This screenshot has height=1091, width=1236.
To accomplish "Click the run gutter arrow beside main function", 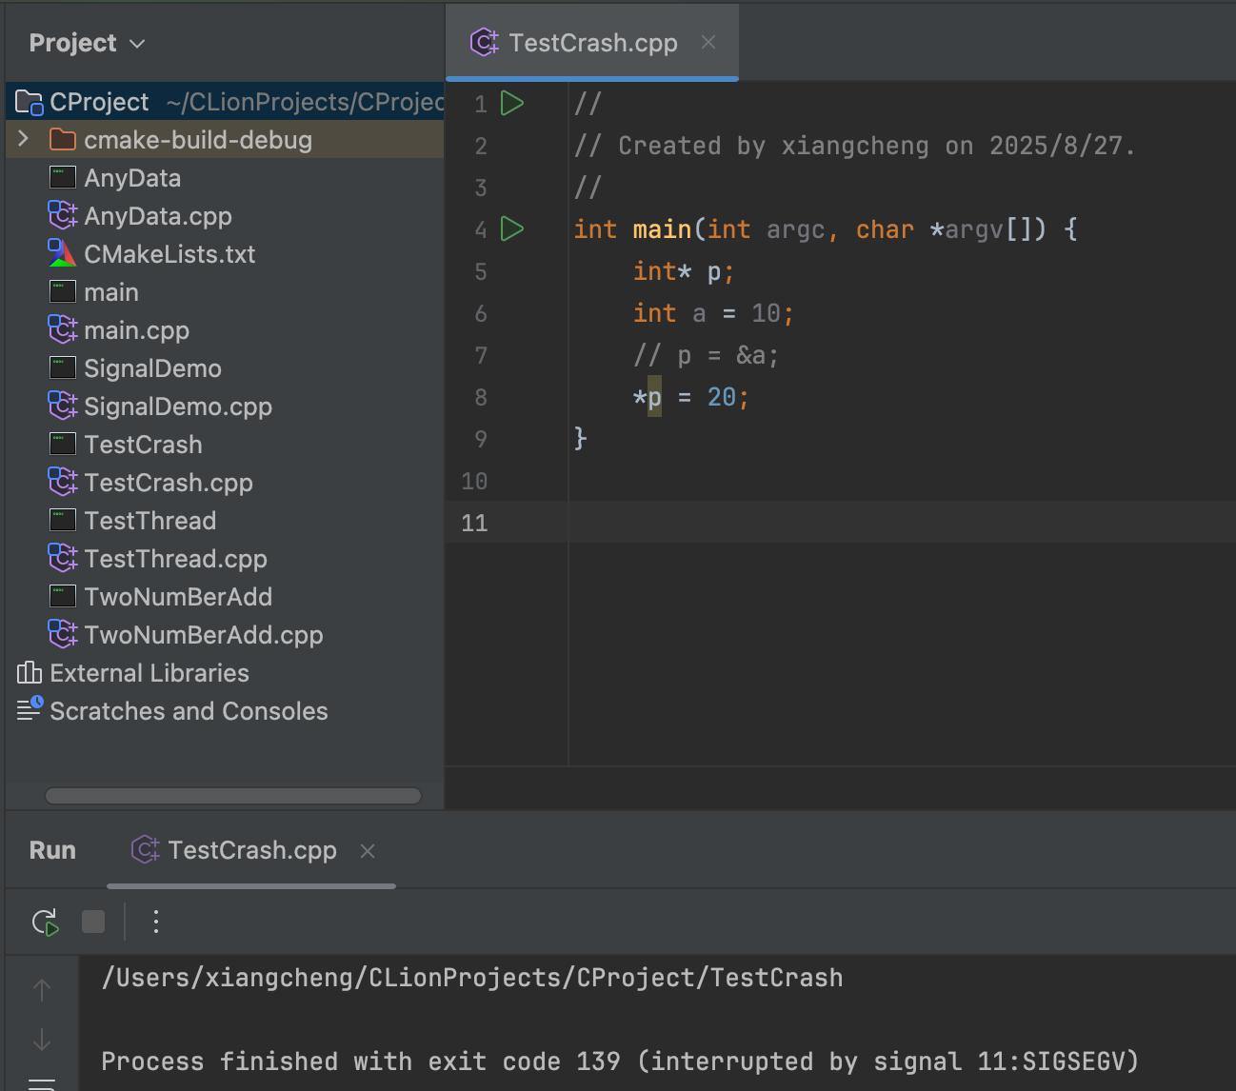I will pos(512,229).
